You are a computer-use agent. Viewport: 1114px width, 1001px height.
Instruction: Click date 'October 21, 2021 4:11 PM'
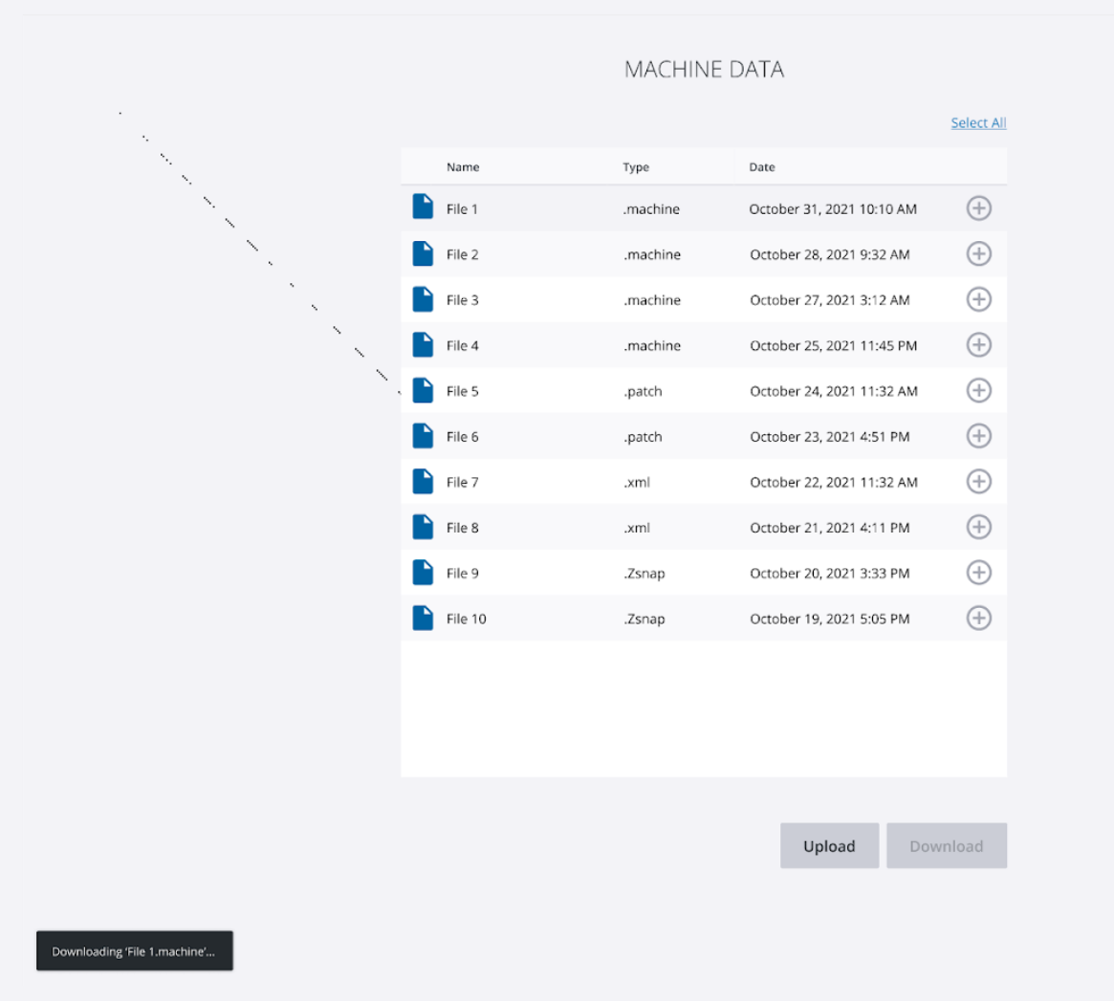[830, 527]
